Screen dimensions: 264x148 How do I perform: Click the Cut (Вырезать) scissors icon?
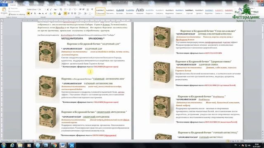(x=9, y=8)
